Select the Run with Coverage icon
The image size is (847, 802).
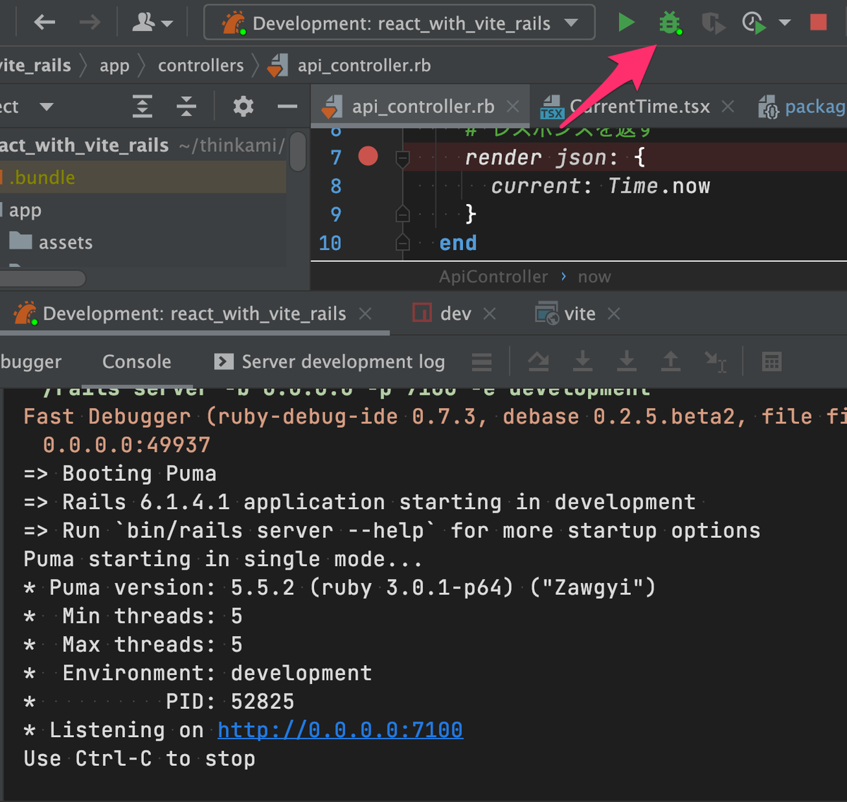coord(713,23)
